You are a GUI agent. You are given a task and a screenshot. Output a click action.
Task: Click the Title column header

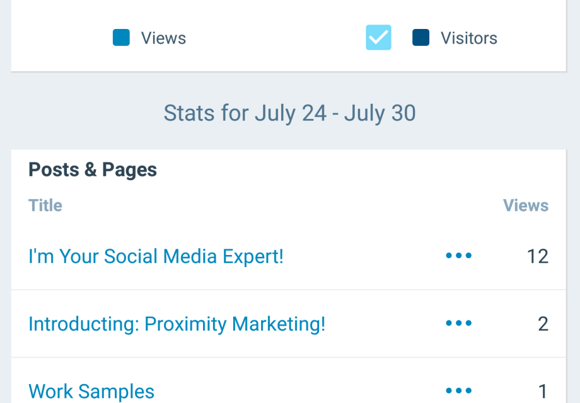pyautogui.click(x=45, y=205)
